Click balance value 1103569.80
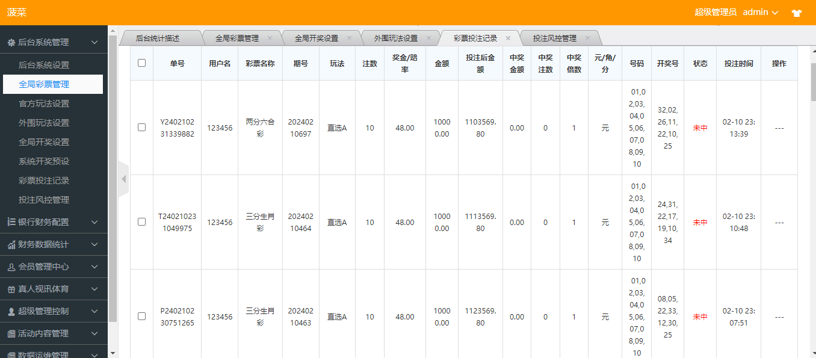Viewport: 816px width, 358px height. [480, 128]
